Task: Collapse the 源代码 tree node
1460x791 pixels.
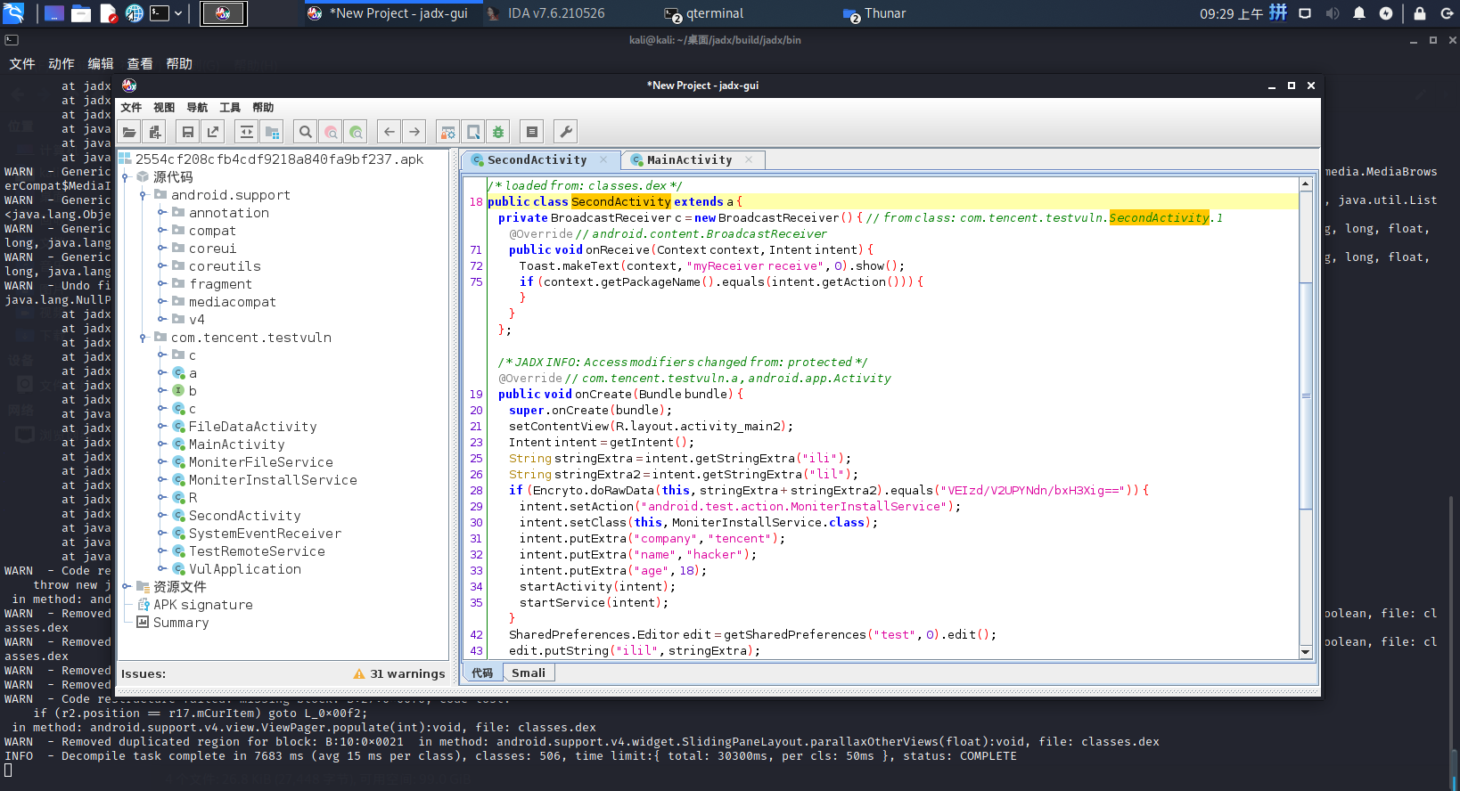Action: coord(126,177)
